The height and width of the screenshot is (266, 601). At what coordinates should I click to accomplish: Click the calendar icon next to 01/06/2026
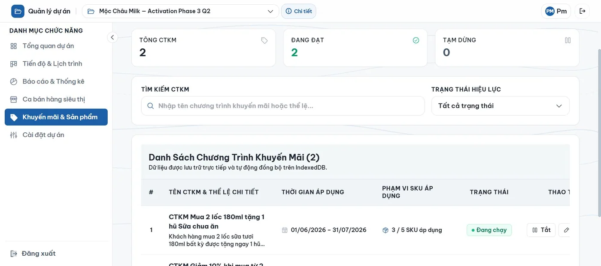coord(285,230)
